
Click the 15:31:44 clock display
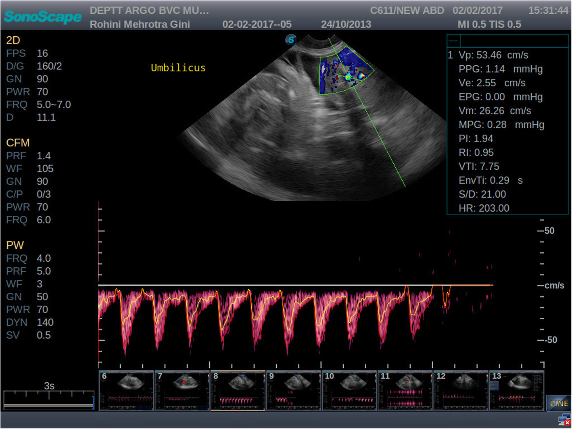[548, 10]
